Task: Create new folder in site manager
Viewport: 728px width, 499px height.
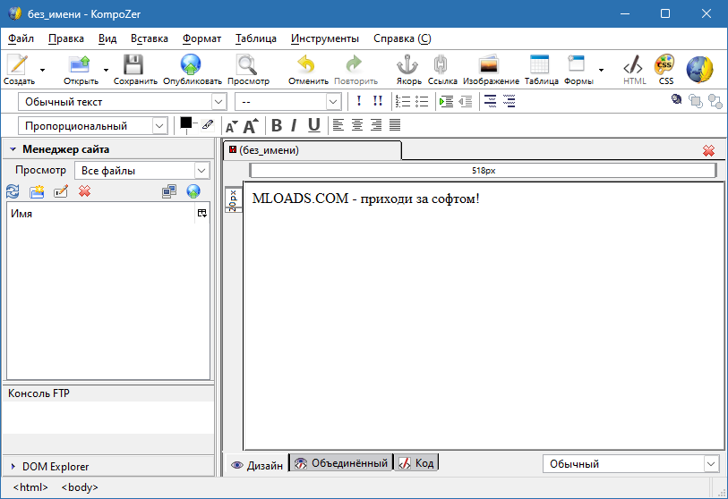Action: (x=37, y=191)
